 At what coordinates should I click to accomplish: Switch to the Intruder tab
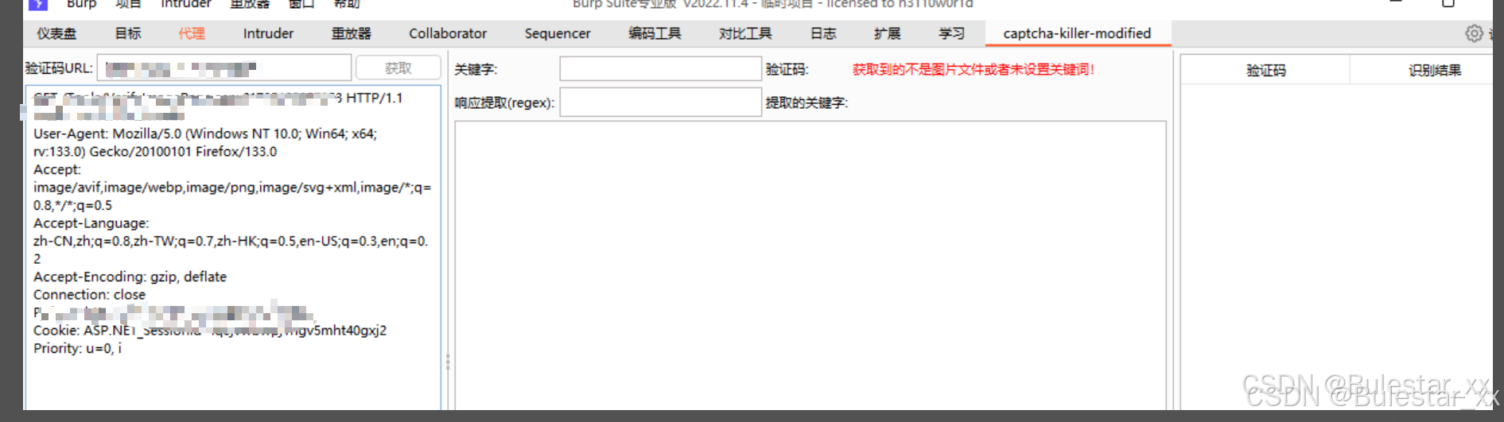click(268, 33)
